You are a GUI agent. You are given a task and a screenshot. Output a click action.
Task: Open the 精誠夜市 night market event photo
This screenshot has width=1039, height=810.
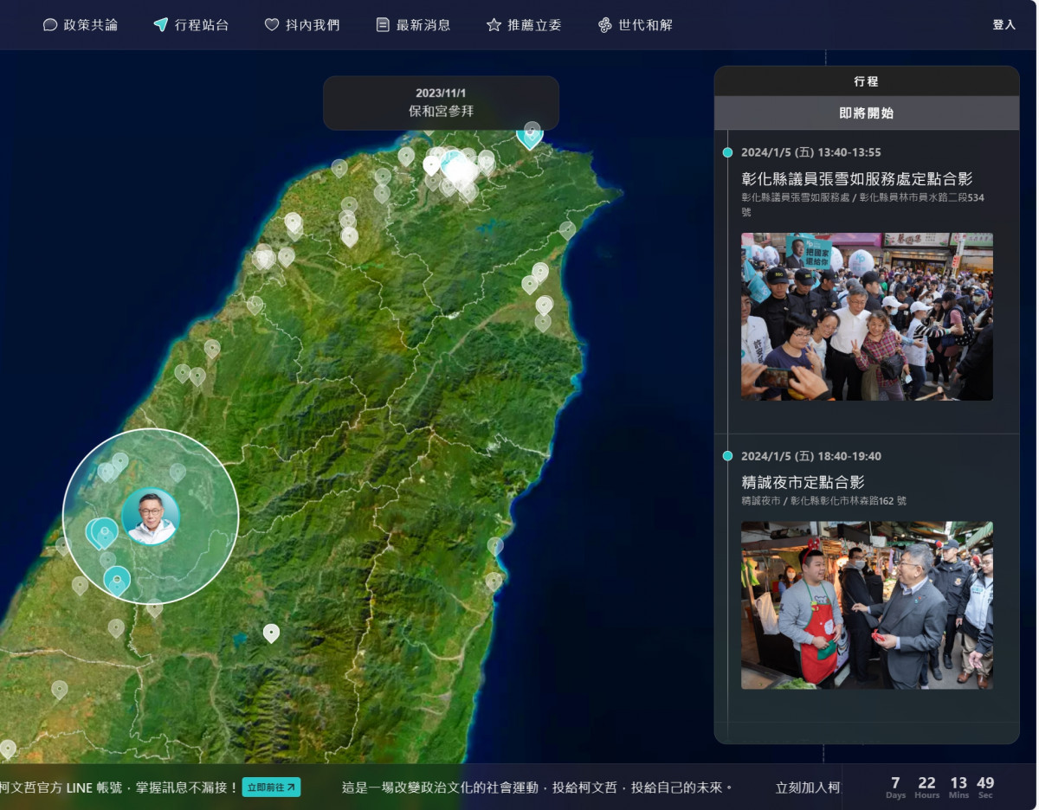[x=867, y=605]
